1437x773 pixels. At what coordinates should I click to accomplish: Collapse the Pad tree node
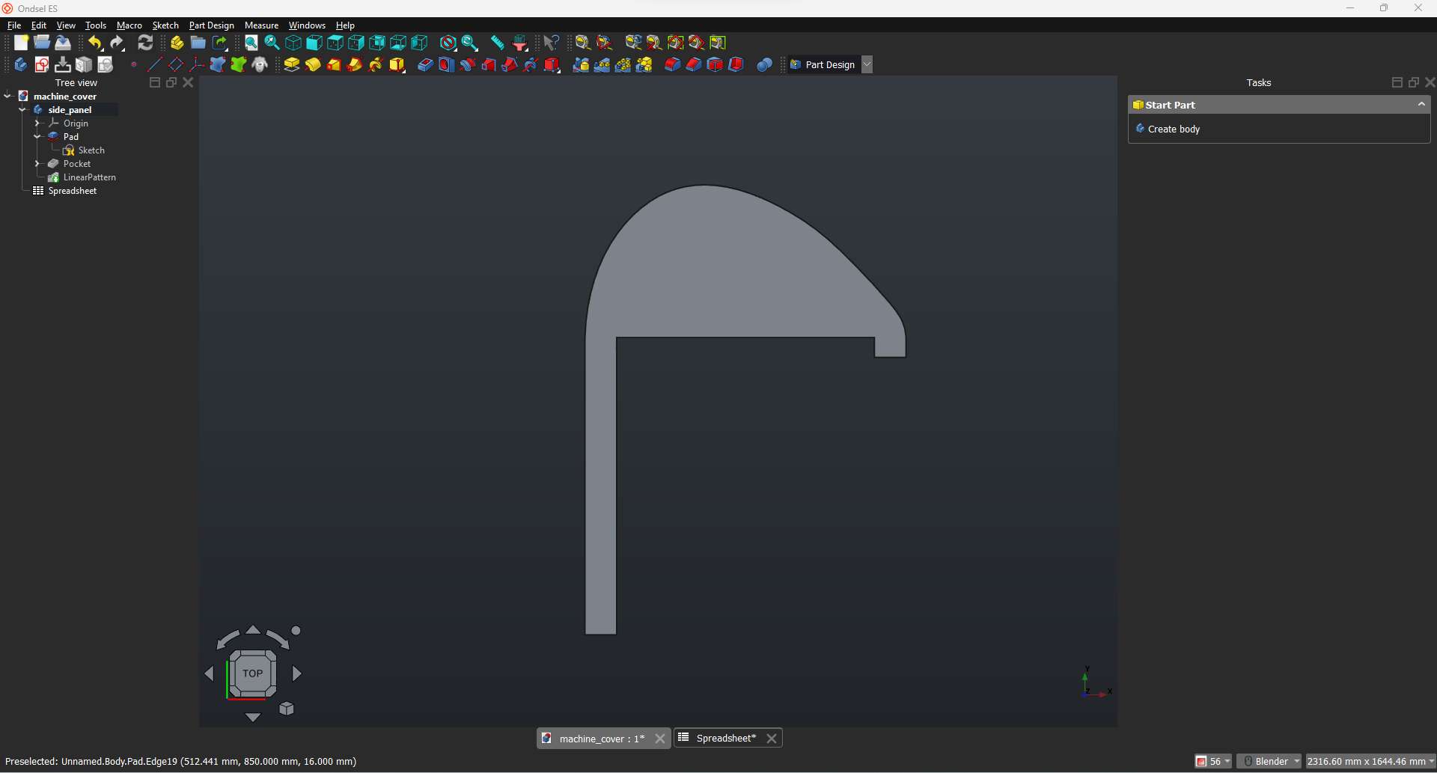(x=37, y=137)
